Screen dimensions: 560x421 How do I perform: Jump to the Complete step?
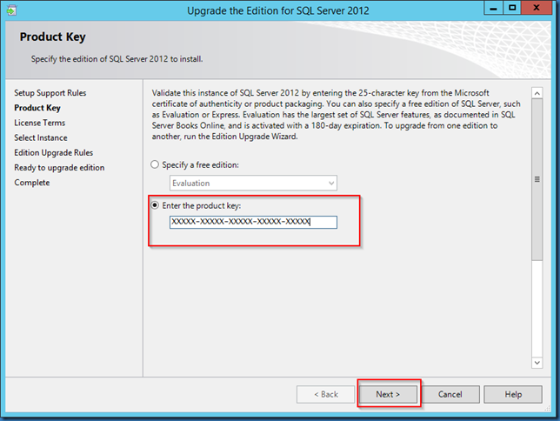point(32,183)
